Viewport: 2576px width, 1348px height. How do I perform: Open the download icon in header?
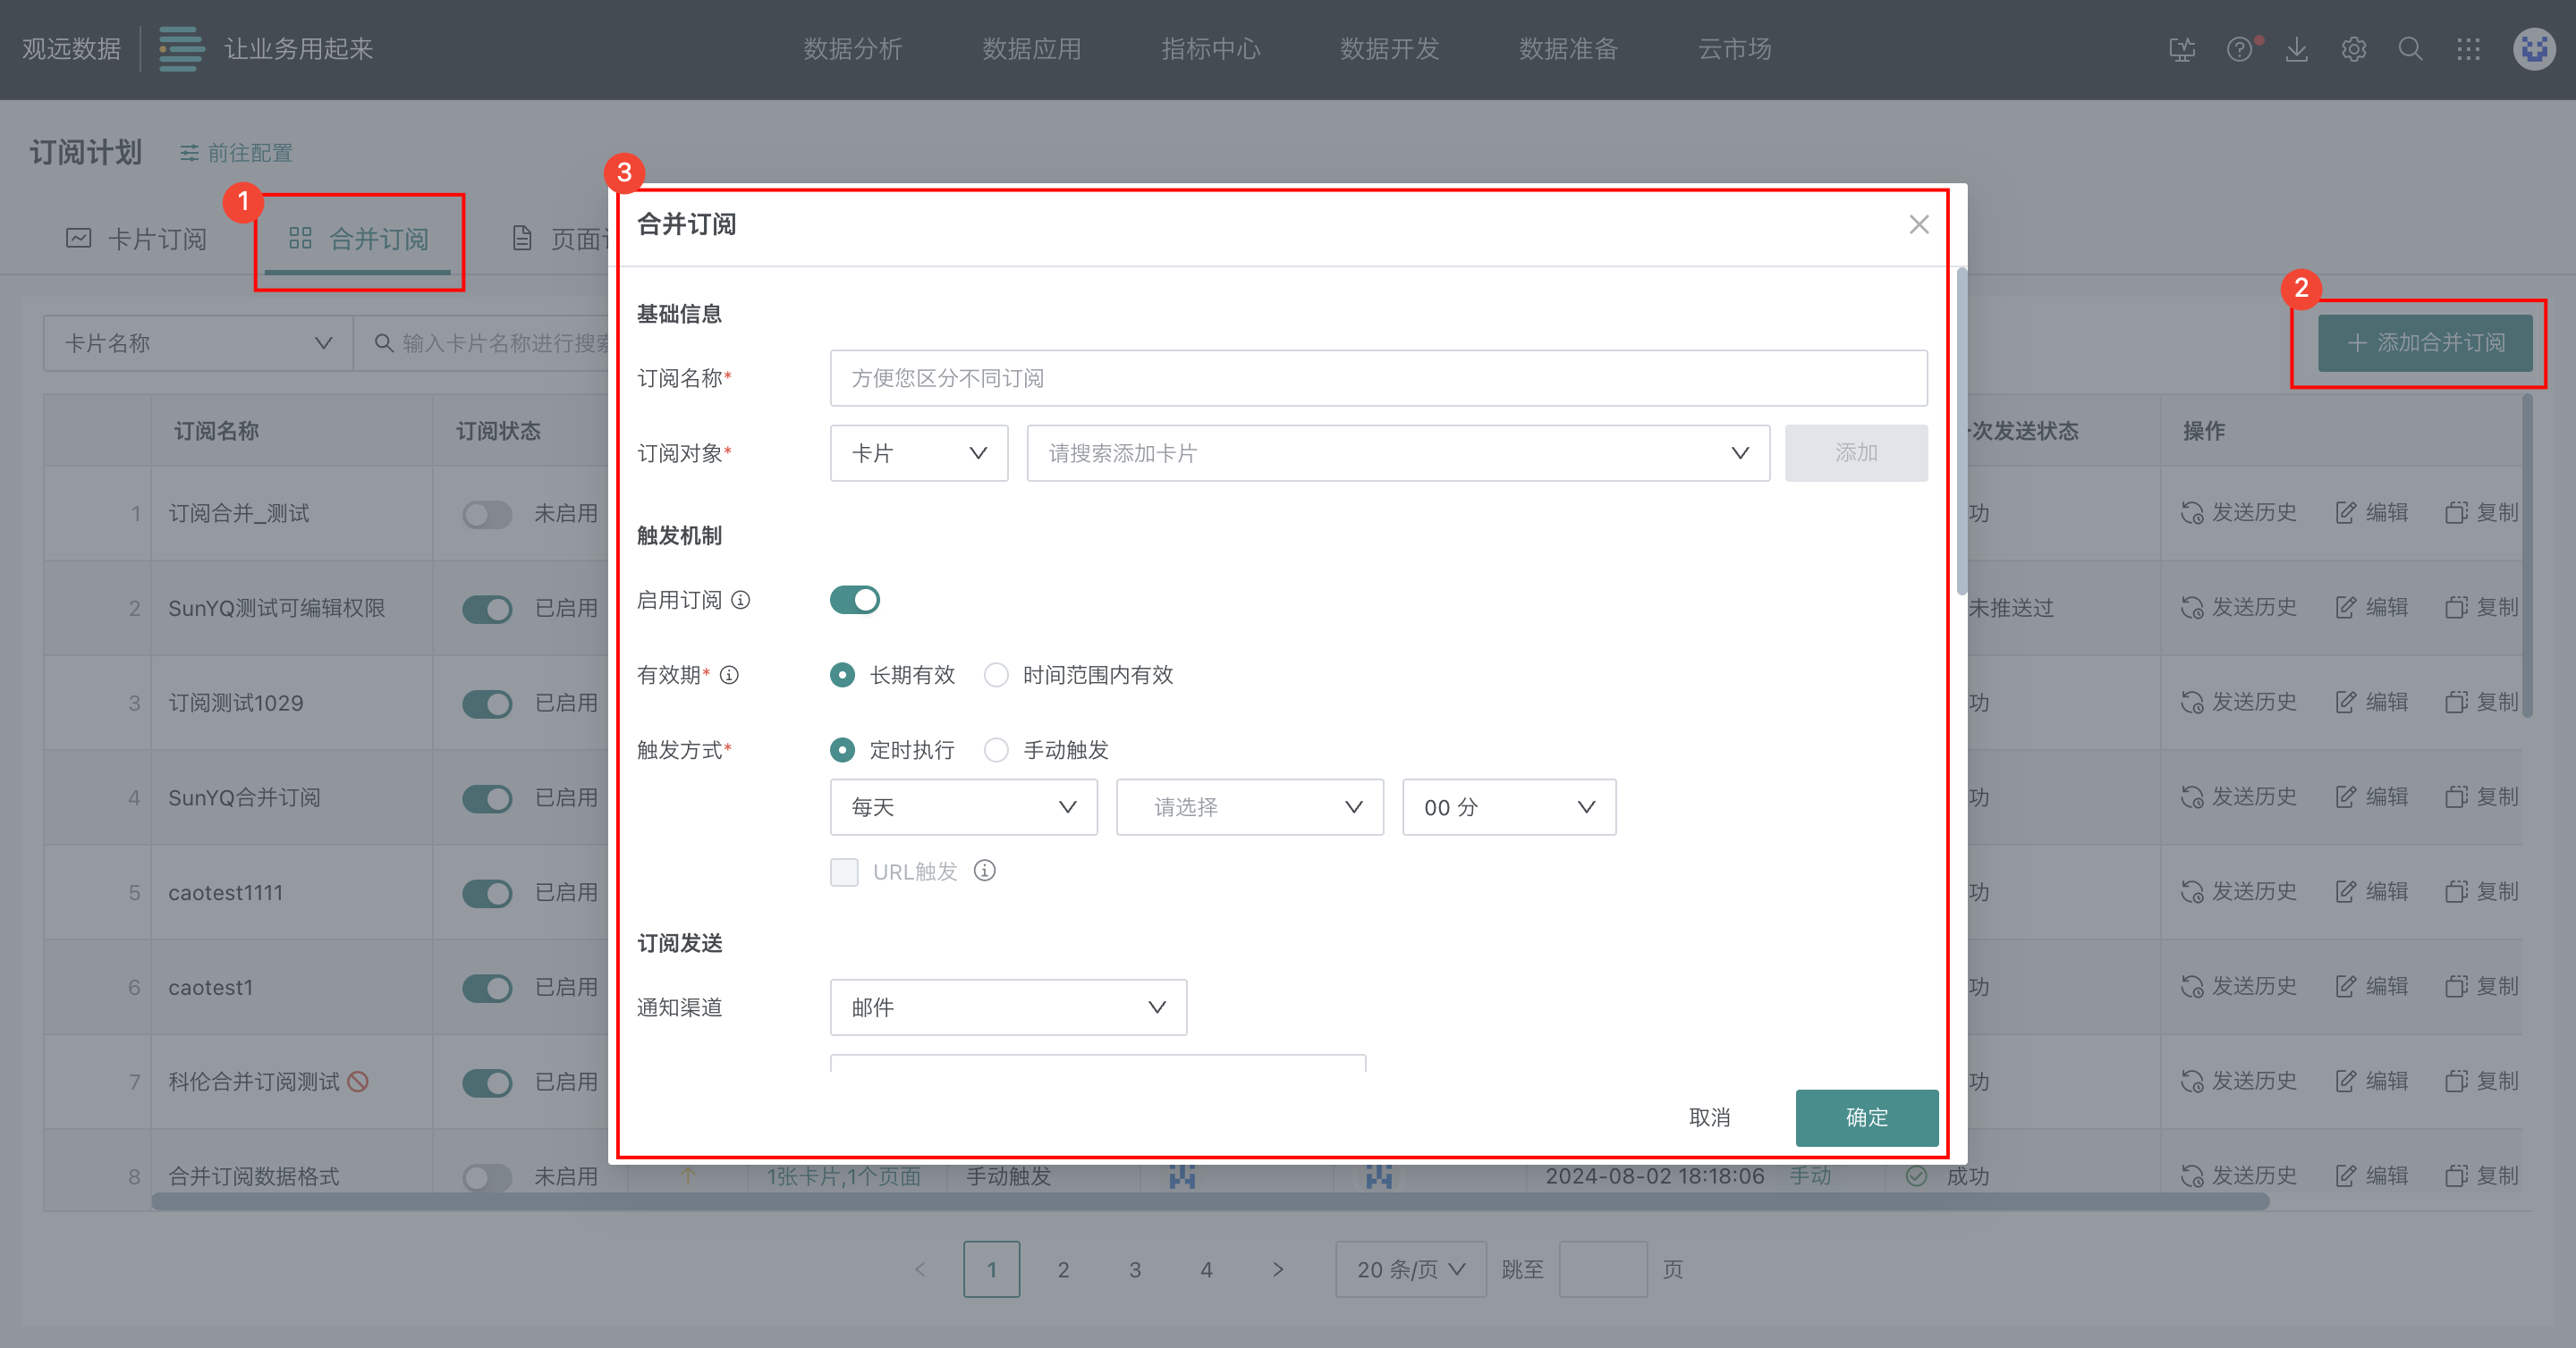pos(2296,49)
